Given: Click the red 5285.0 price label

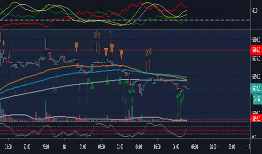Looking at the screenshot, I should point(256,50).
